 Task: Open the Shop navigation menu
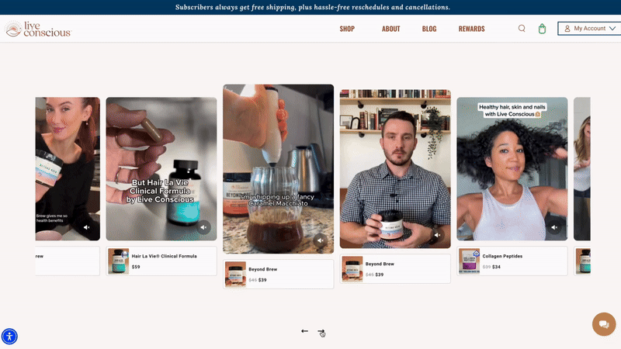pyautogui.click(x=347, y=29)
